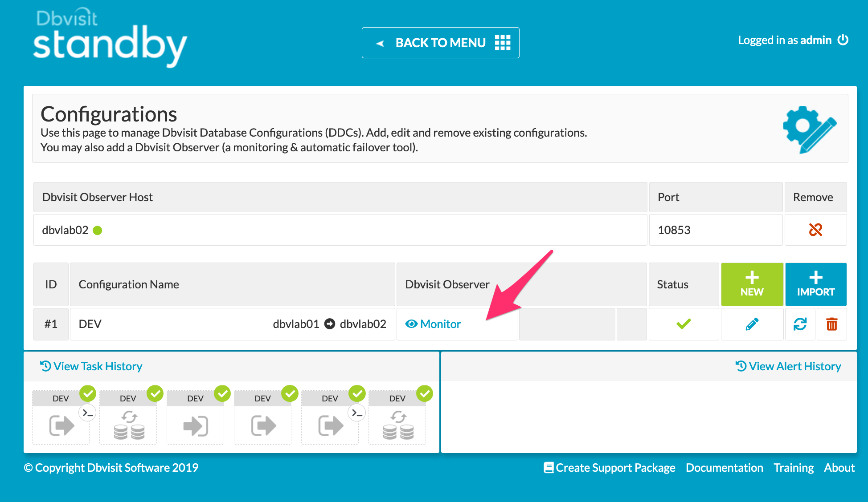Open View Alert History

tap(788, 366)
